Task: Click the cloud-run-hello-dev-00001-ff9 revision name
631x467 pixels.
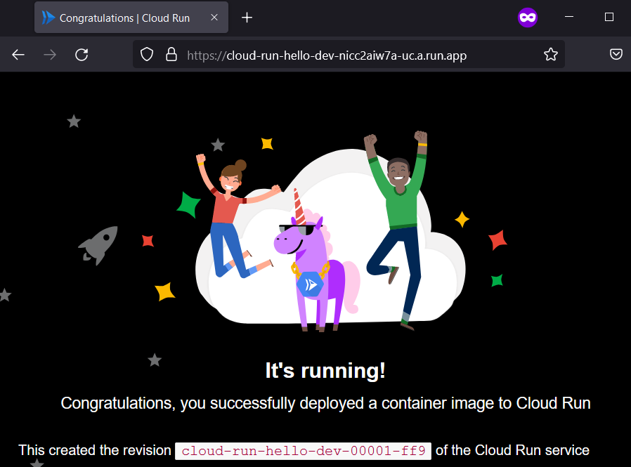Action: point(304,451)
